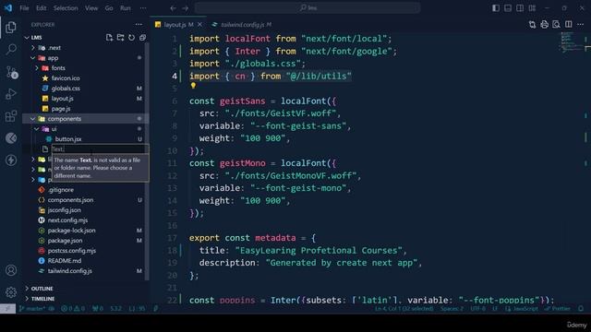Customize layout icon in title bar
The image size is (591, 332).
tap(532, 8)
